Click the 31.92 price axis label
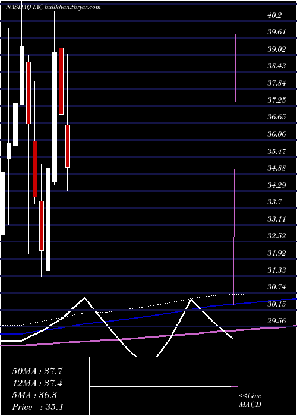297x416 pixels. 277,253
